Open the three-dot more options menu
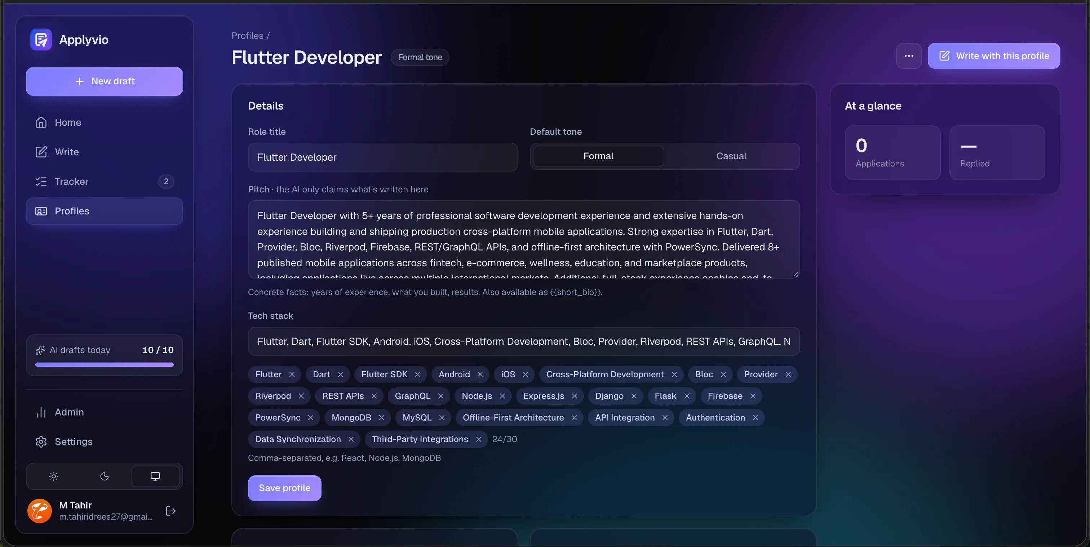 pyautogui.click(x=909, y=56)
